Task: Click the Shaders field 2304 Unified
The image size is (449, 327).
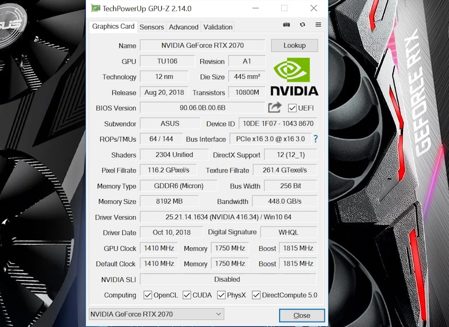Action: (x=174, y=155)
